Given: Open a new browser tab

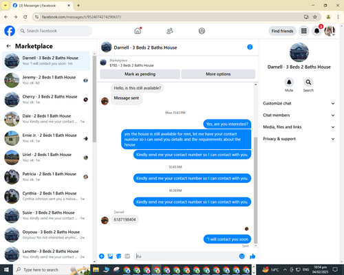Looking at the screenshot, I should coord(78,5).
